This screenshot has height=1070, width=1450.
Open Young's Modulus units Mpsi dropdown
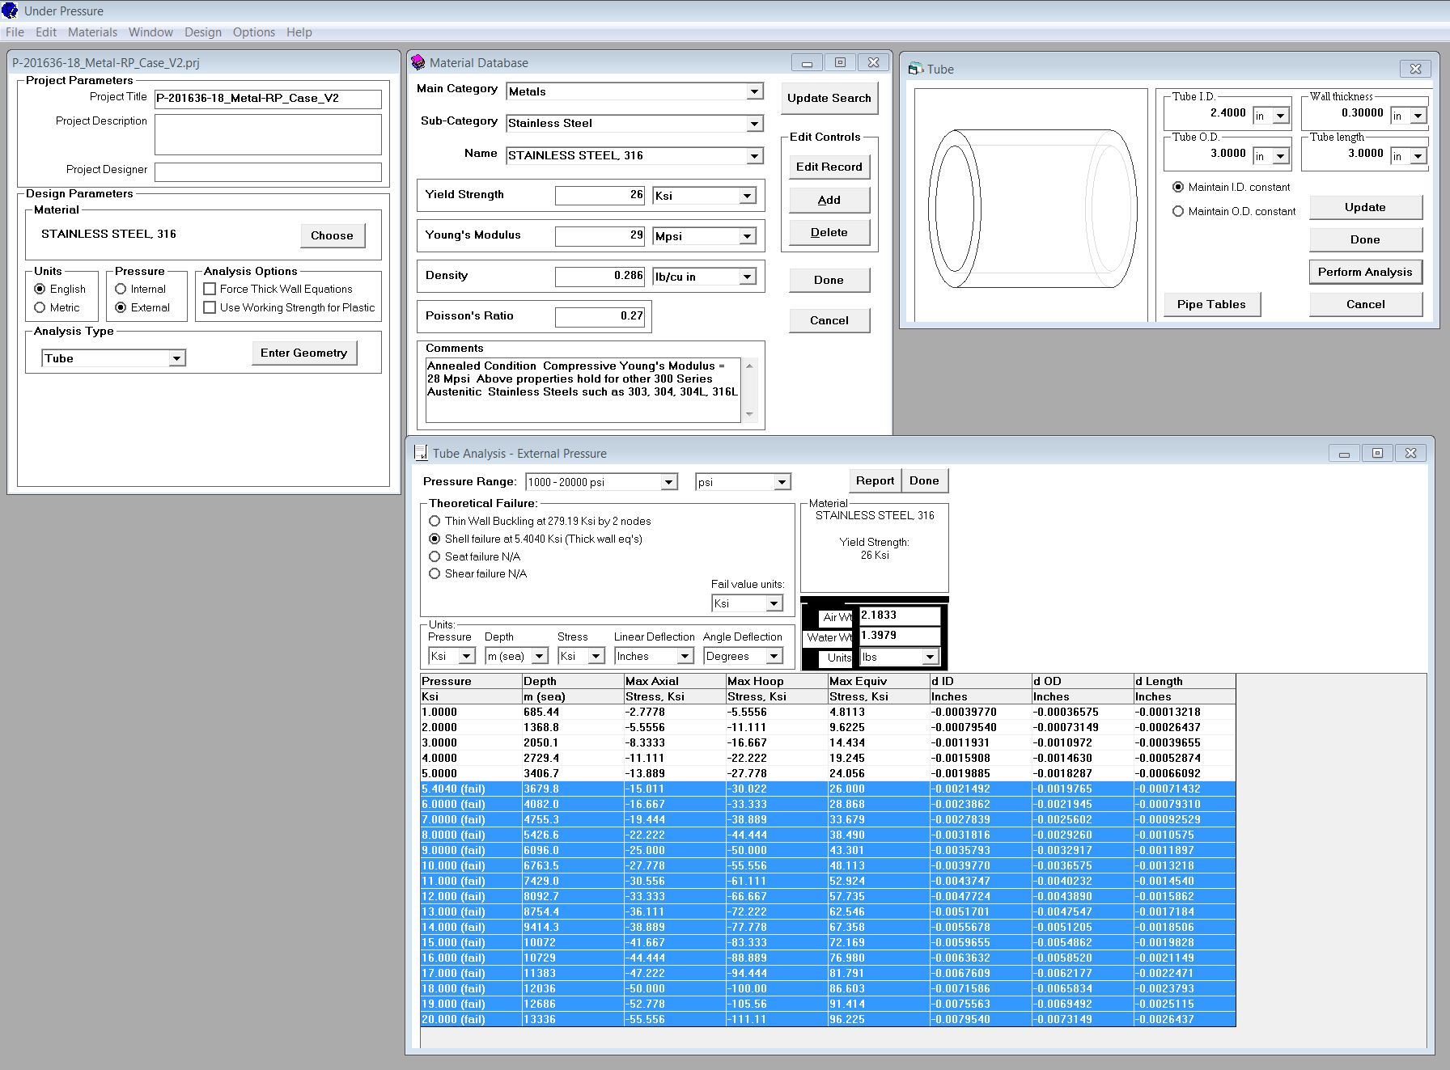747,236
